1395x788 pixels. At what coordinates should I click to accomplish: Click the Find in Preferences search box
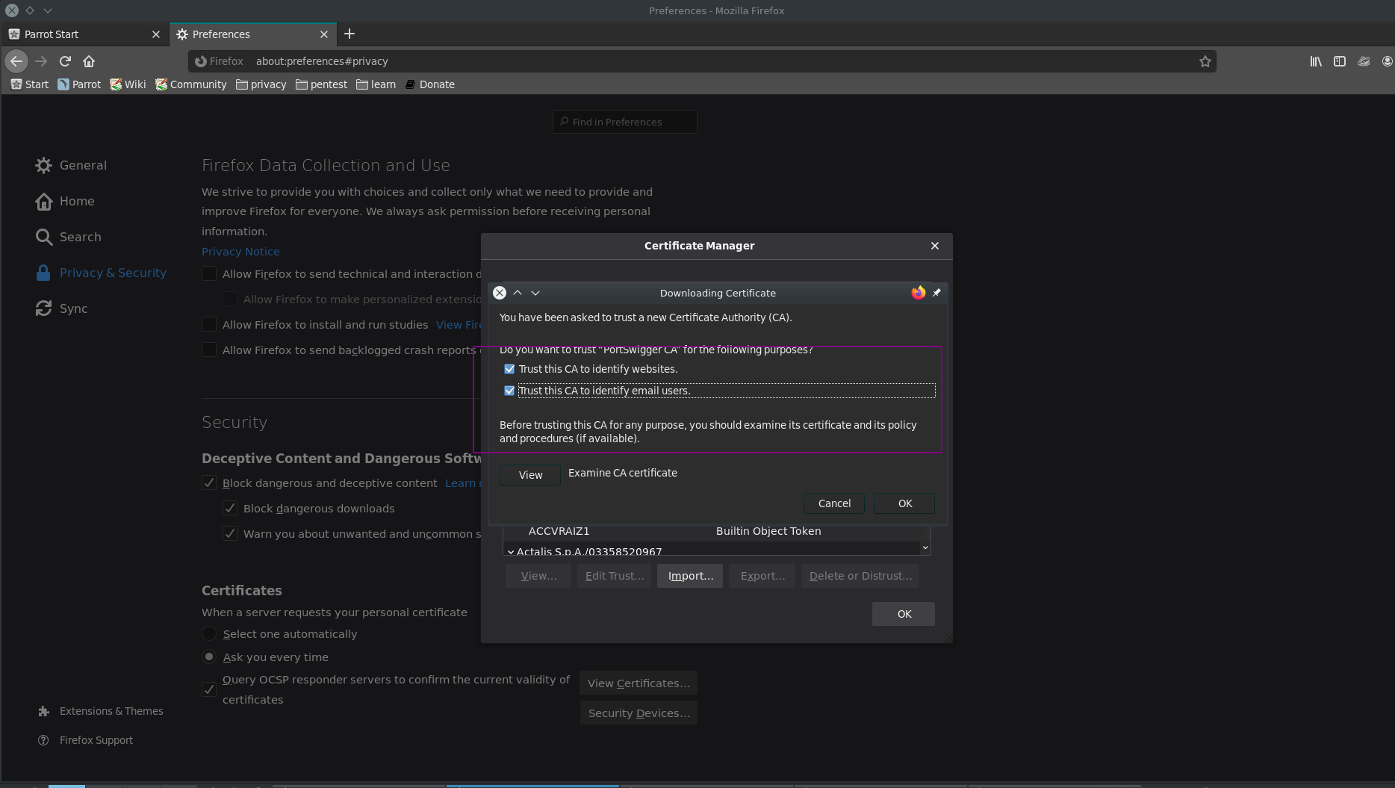tap(625, 122)
